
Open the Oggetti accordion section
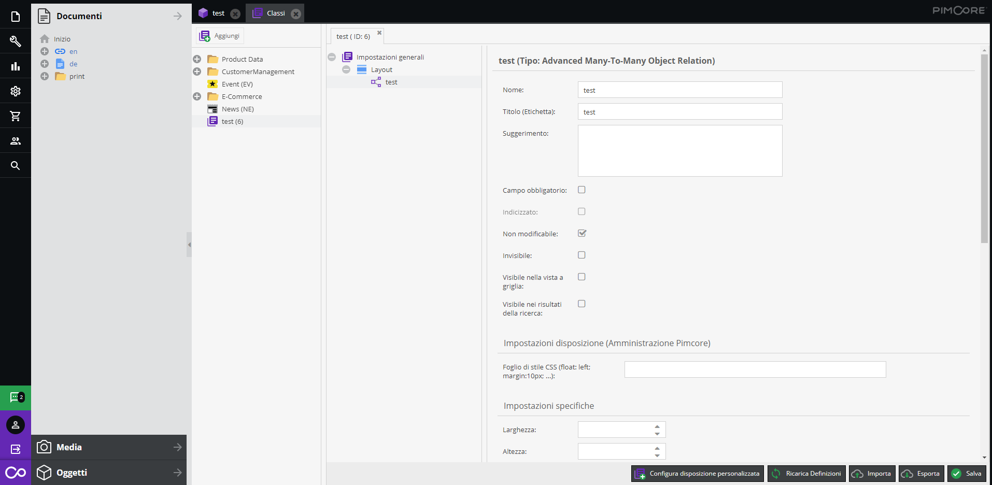(109, 473)
